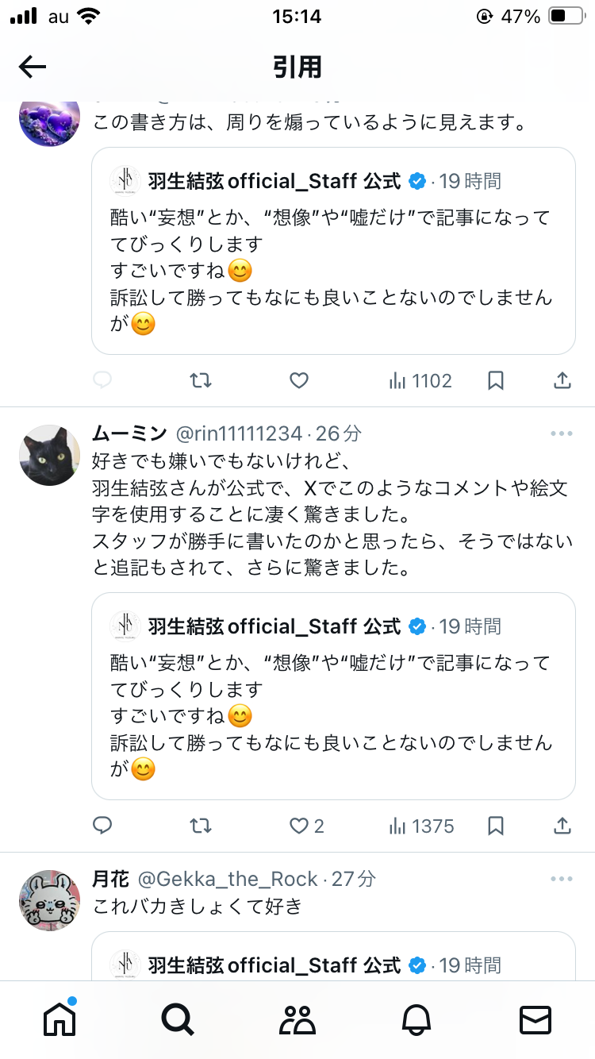This screenshot has width=595, height=1059.
Task: Open Notifications bell icon
Action: pos(416,1019)
